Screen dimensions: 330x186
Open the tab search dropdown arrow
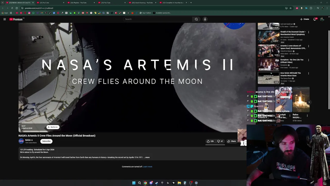(x=3, y=3)
